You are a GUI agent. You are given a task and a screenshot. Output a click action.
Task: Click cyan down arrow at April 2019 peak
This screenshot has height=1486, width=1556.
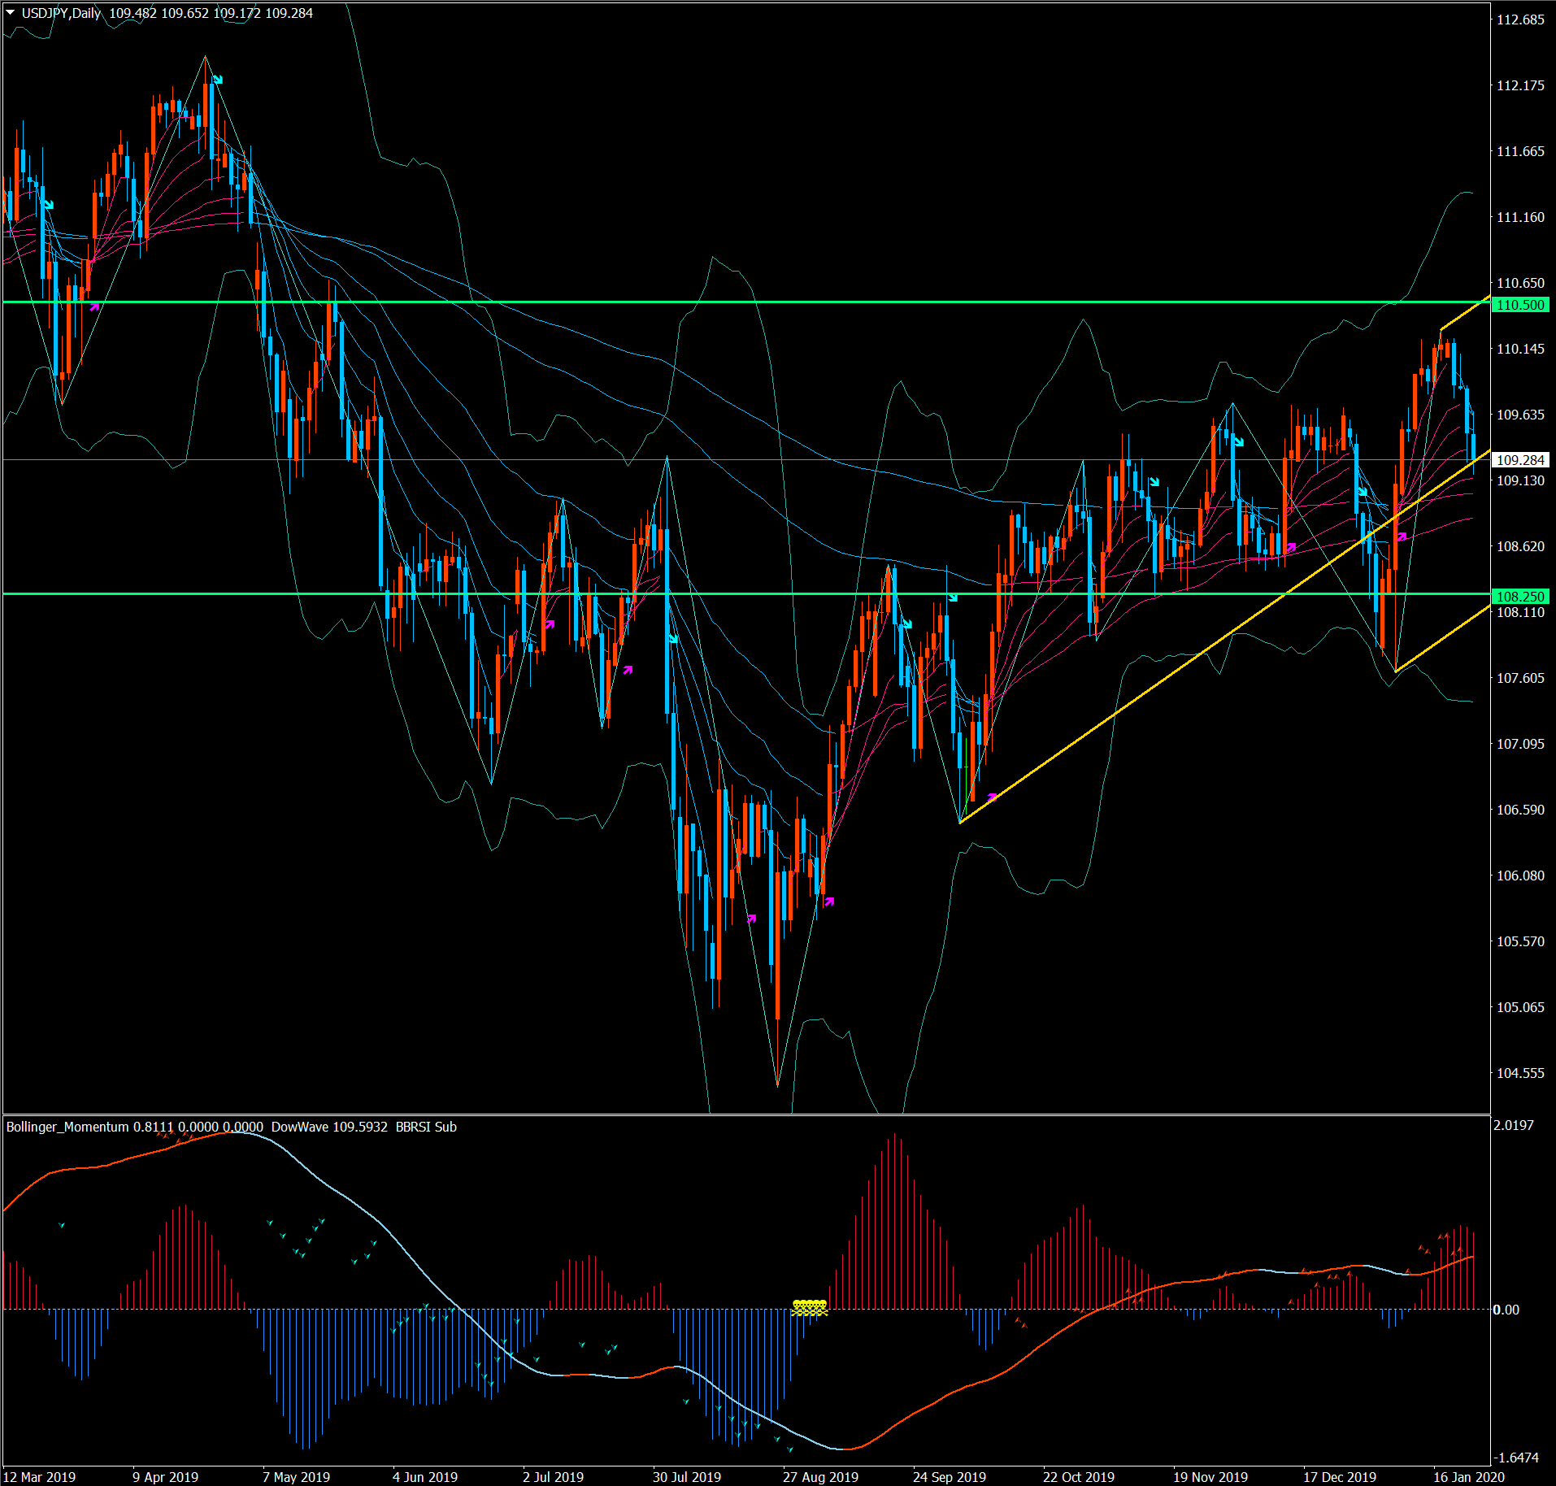click(218, 80)
